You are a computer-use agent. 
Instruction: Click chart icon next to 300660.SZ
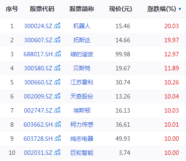[57, 82]
